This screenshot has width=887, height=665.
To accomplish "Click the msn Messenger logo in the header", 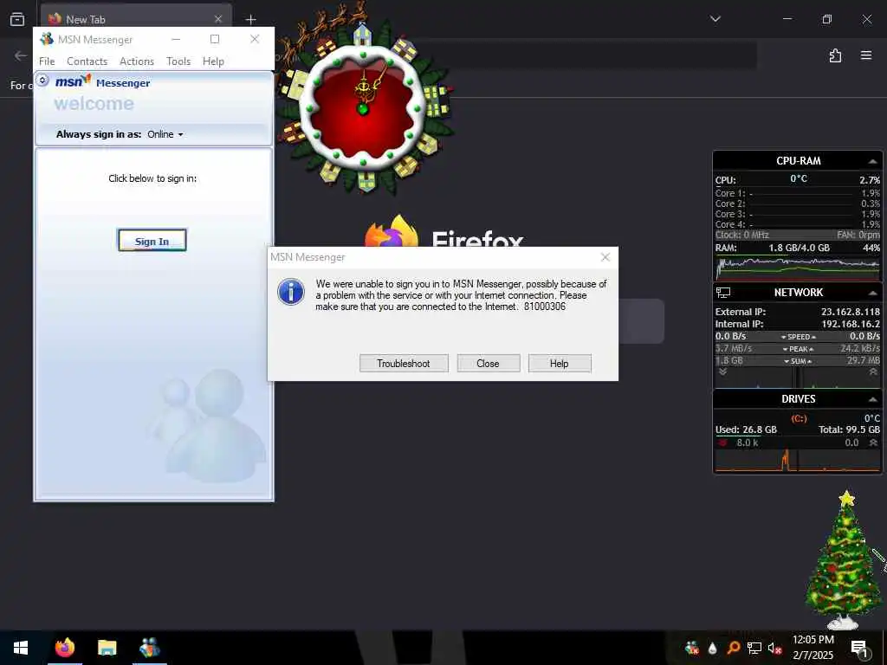I will click(102, 82).
